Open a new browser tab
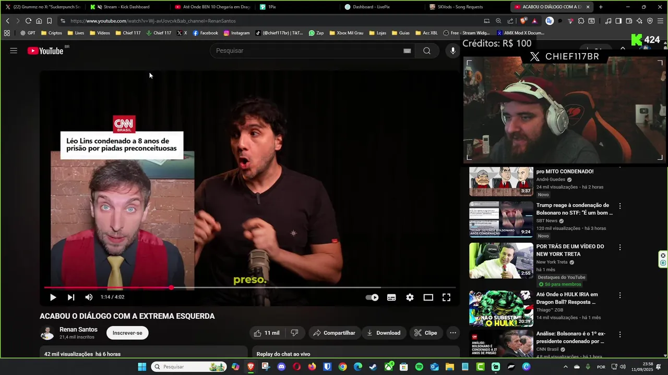Image resolution: width=668 pixels, height=375 pixels. [601, 7]
